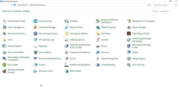Click the RemoteApp and Desktop Connections label
Image resolution: width=179 pixels, height=101 pixels.
(18, 59)
